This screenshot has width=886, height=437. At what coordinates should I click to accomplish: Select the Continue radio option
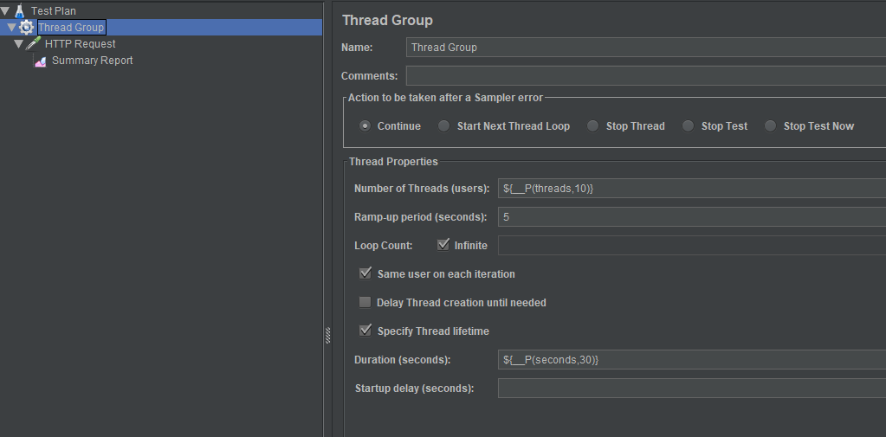coord(365,126)
